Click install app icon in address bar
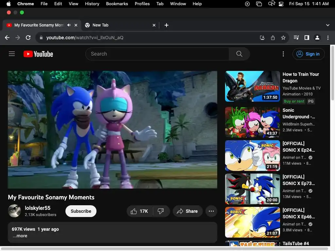This screenshot has height=251, width=335. [262, 38]
